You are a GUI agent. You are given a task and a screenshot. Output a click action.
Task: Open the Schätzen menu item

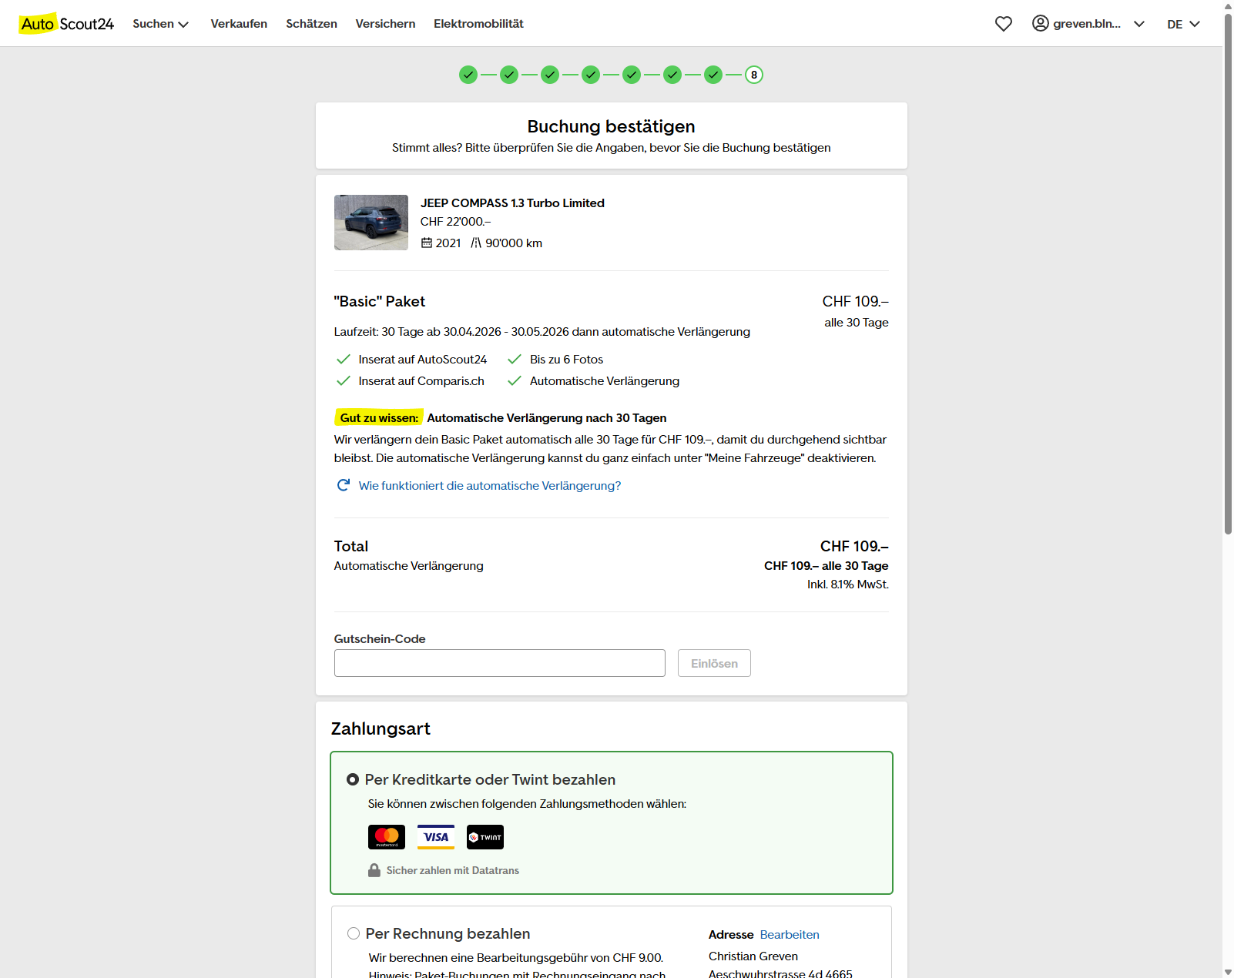tap(311, 24)
